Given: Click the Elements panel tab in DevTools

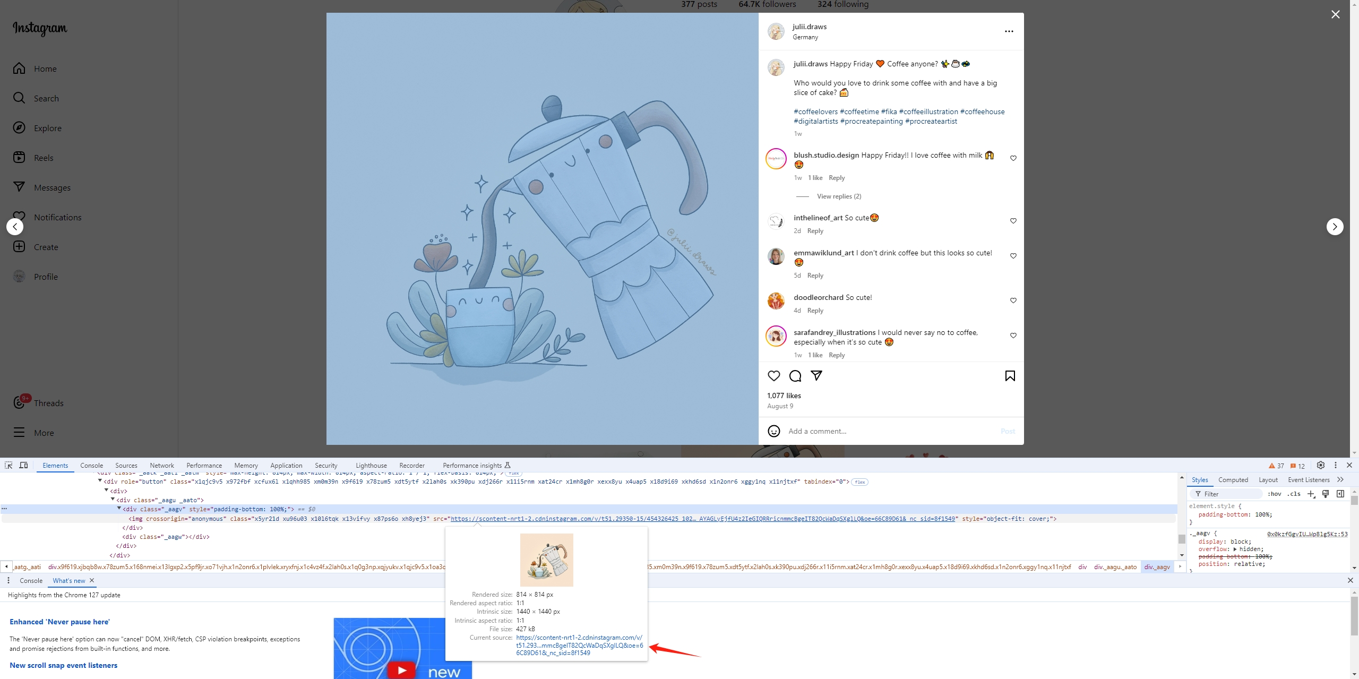Looking at the screenshot, I should coord(55,466).
